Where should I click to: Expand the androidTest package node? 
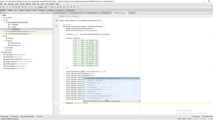[4, 31]
